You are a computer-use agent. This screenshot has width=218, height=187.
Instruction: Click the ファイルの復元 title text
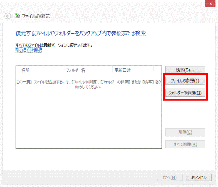(36, 16)
